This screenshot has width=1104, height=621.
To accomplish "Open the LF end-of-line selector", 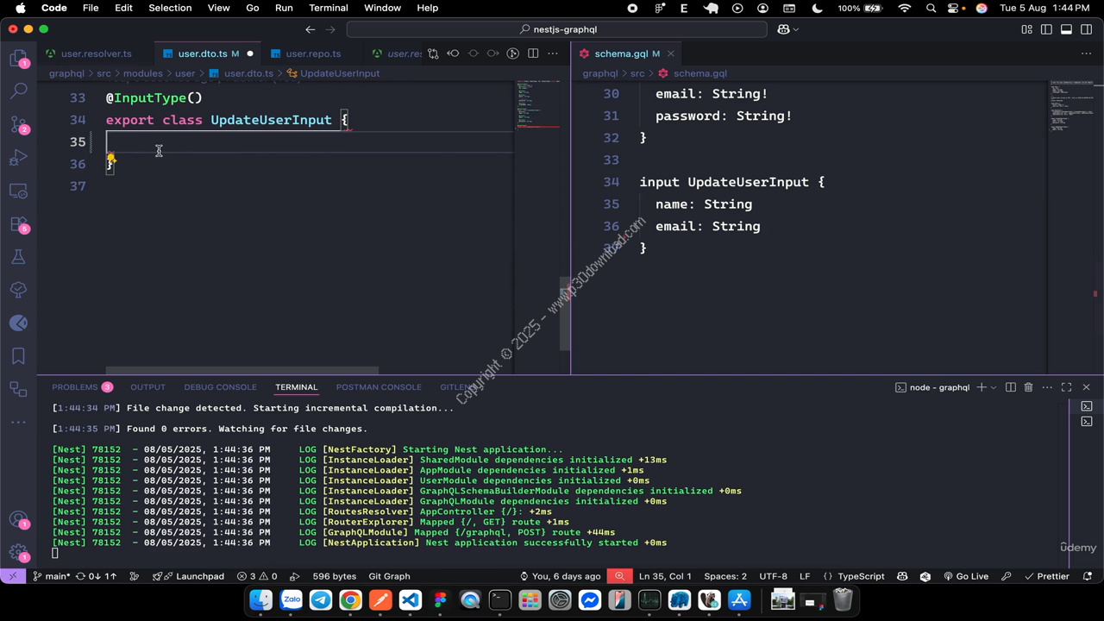I will [805, 576].
